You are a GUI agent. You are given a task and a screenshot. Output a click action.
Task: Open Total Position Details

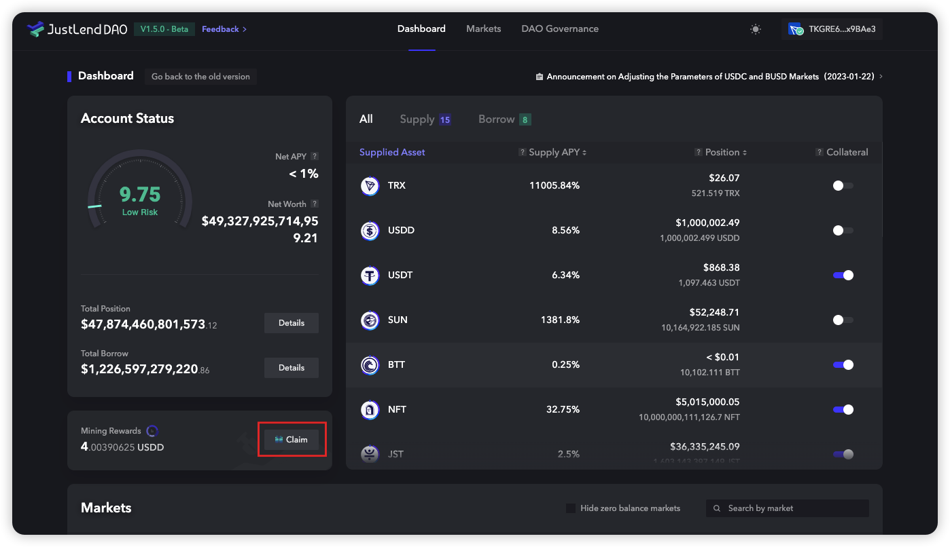pyautogui.click(x=292, y=323)
